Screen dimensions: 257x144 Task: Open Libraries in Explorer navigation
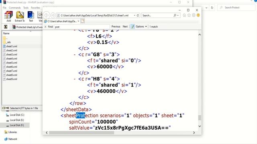(x=12, y=132)
